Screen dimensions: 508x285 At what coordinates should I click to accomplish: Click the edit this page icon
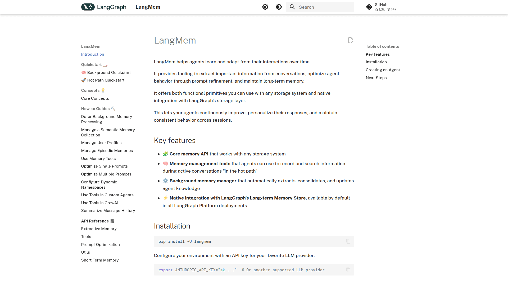351,40
